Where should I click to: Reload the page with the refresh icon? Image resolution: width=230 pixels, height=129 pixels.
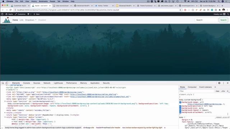click(10, 10)
